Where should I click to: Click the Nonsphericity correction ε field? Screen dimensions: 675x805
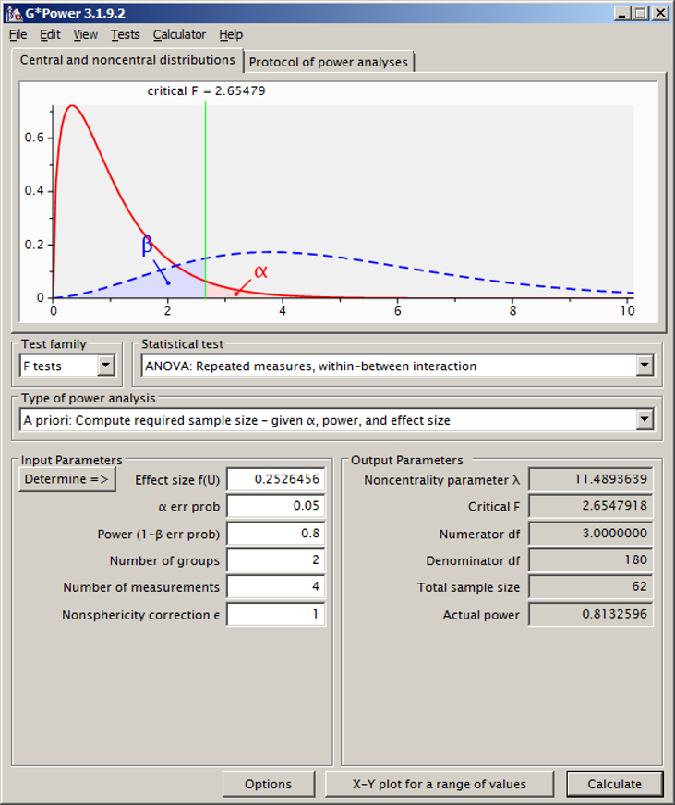pyautogui.click(x=275, y=614)
